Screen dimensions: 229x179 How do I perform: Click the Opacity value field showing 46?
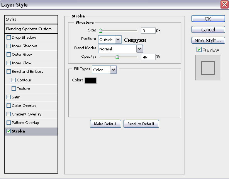pos(148,57)
